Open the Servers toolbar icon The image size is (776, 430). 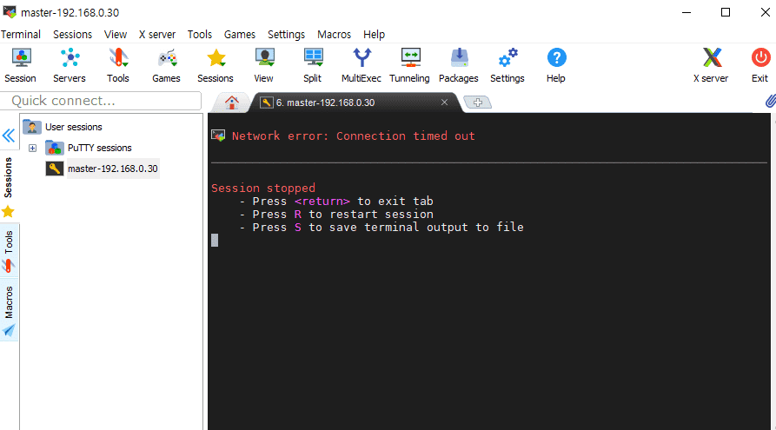tap(70, 65)
